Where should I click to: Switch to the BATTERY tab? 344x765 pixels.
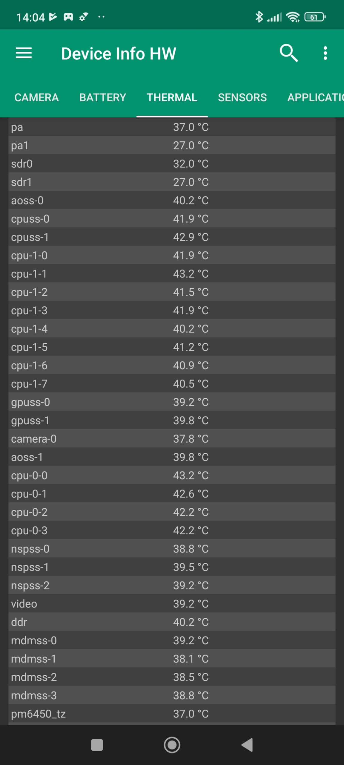103,97
